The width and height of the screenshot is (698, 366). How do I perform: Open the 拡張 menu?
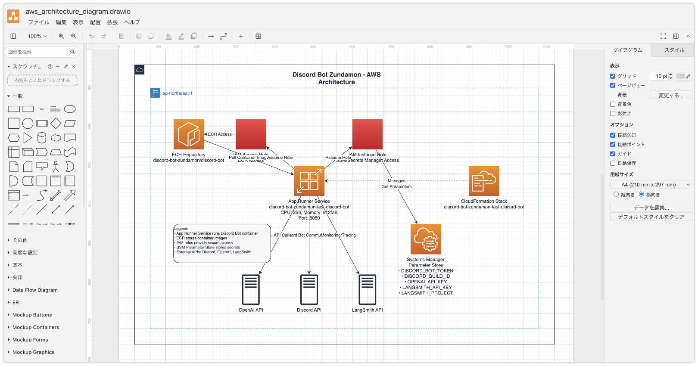112,22
